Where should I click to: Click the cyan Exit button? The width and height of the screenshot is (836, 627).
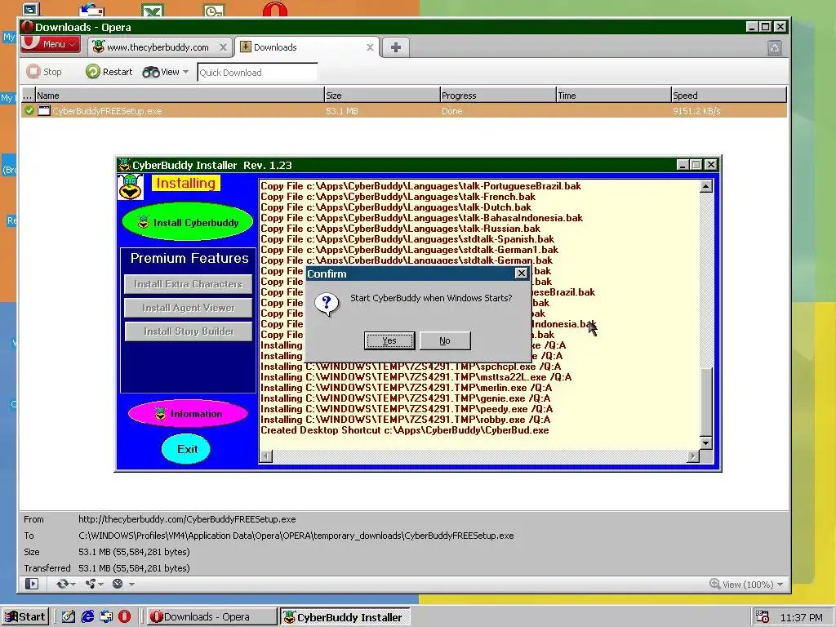click(x=187, y=449)
